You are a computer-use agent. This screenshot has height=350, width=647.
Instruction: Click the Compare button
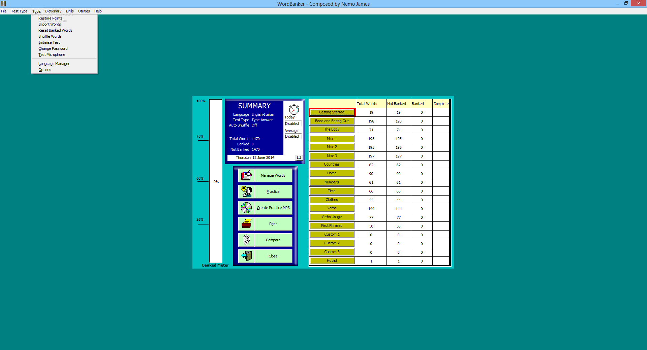(x=273, y=240)
